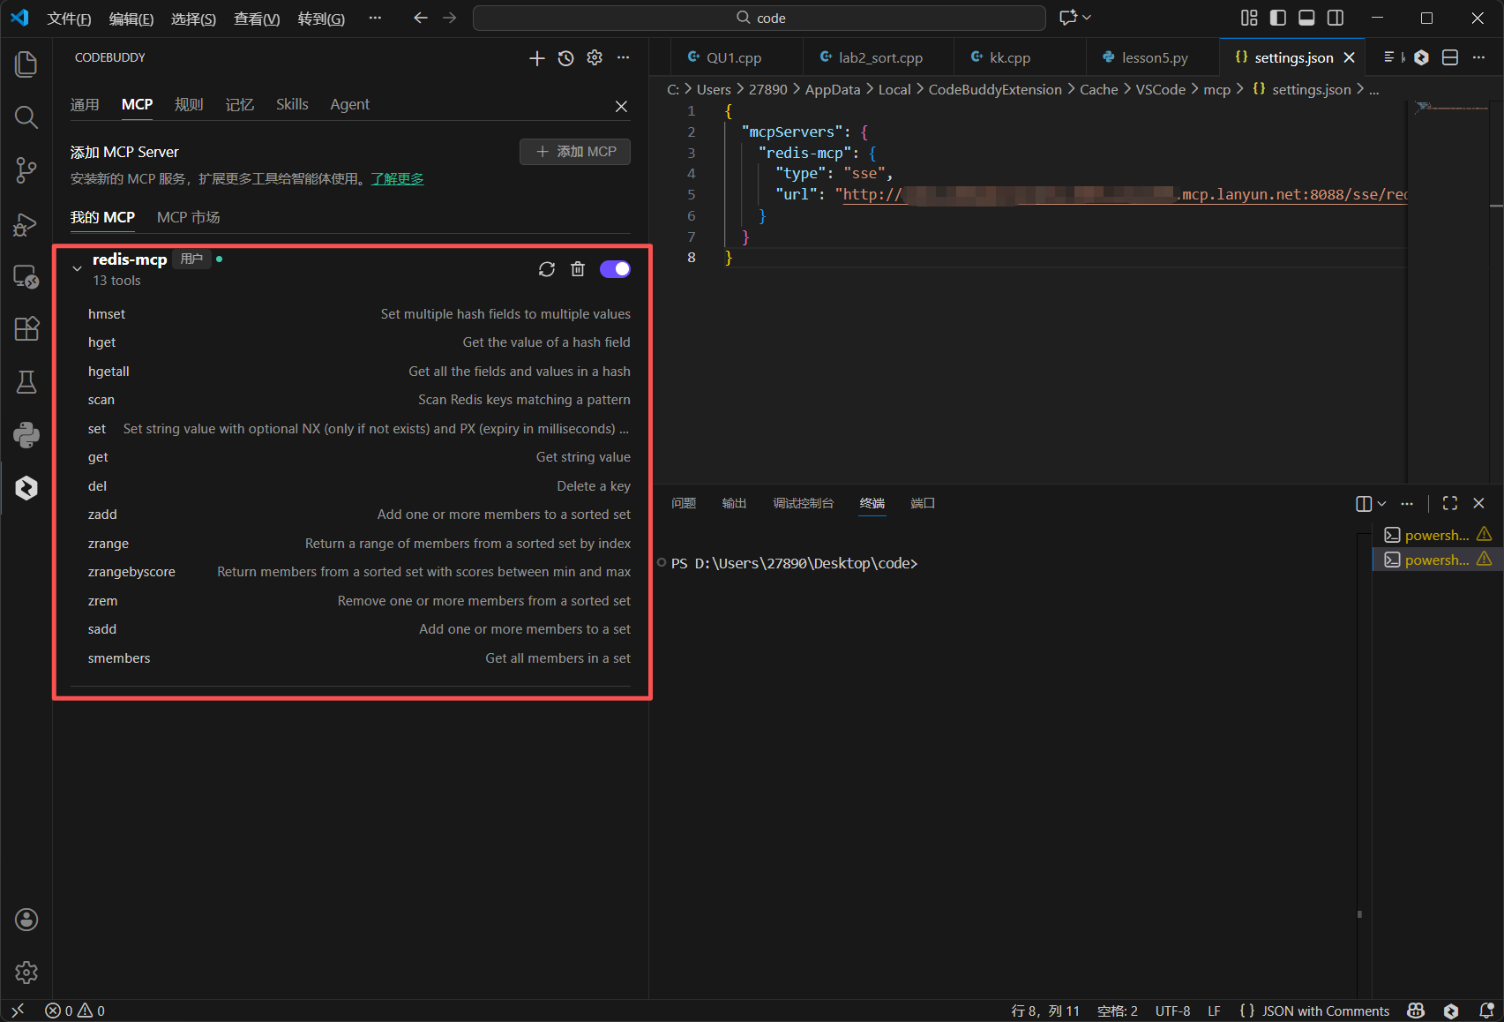This screenshot has width=1504, height=1022.
Task: Customize layout icon in title bar
Action: pos(1249,18)
